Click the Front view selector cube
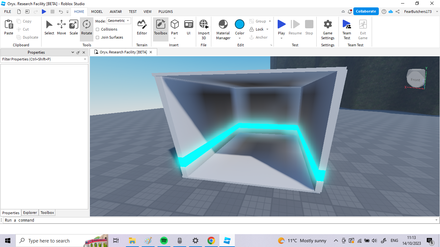Image resolution: width=440 pixels, height=247 pixels. click(416, 79)
